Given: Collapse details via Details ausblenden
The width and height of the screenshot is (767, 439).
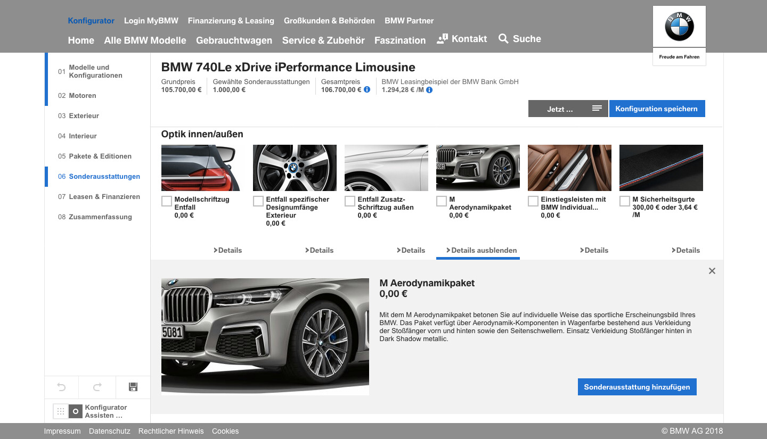Looking at the screenshot, I should tap(482, 250).
